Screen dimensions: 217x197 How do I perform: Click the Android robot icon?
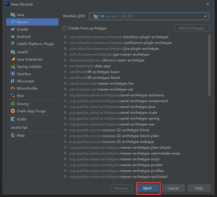(x=13, y=37)
